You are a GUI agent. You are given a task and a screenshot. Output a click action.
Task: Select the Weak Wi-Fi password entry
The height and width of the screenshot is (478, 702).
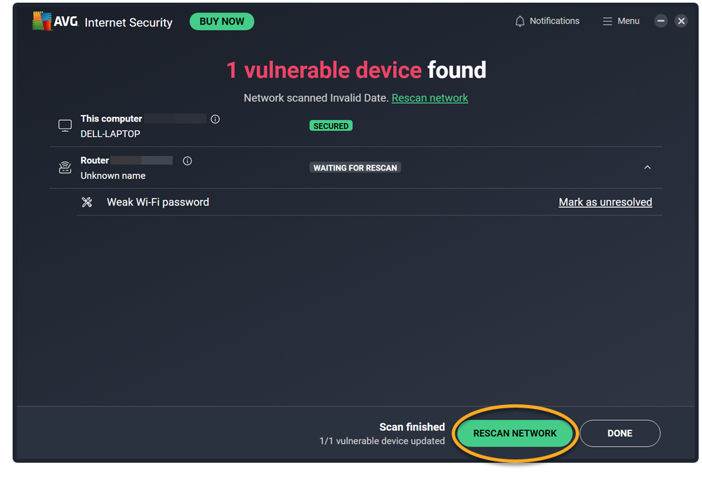click(158, 202)
